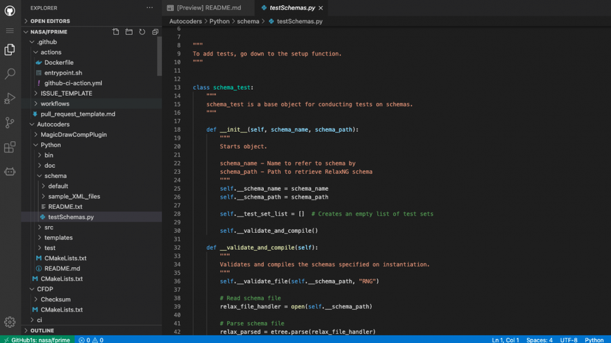The width and height of the screenshot is (611, 343).
Task: Refresh the explorer file tree
Action: (142, 31)
